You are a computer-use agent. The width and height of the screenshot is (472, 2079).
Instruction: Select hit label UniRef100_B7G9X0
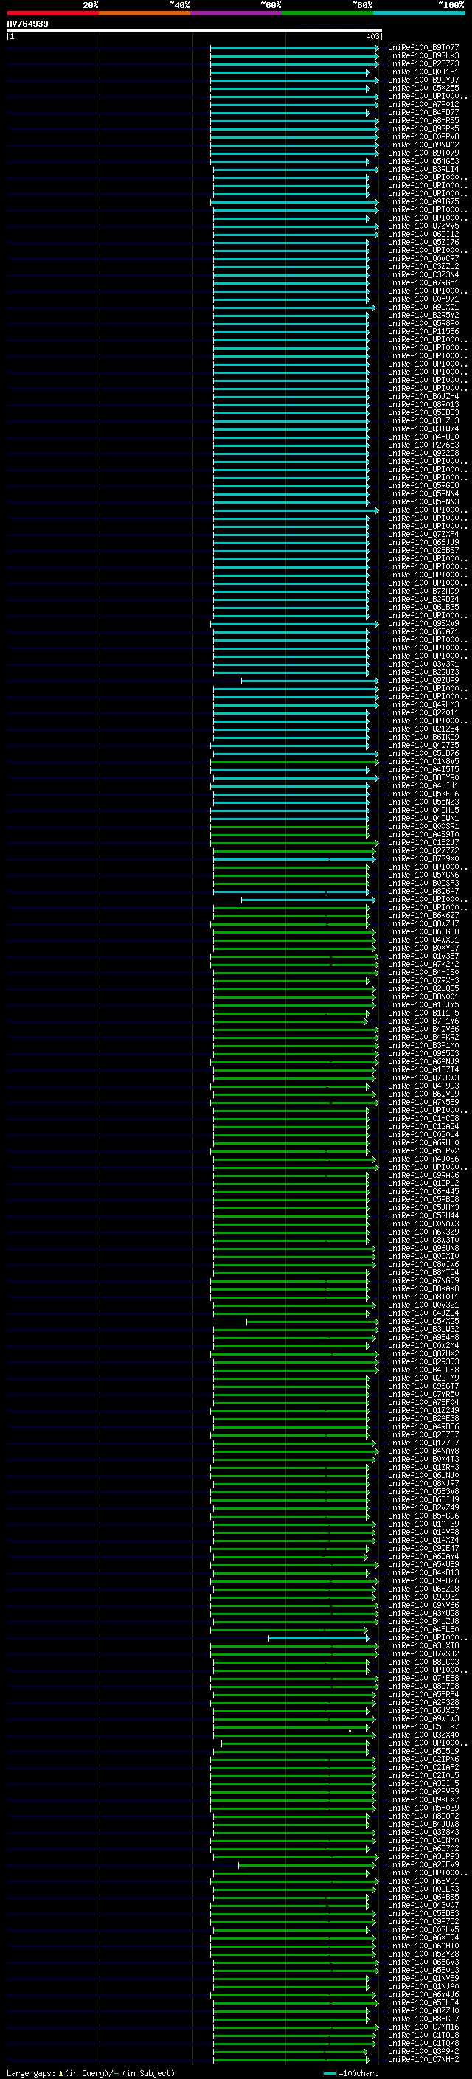tap(423, 858)
